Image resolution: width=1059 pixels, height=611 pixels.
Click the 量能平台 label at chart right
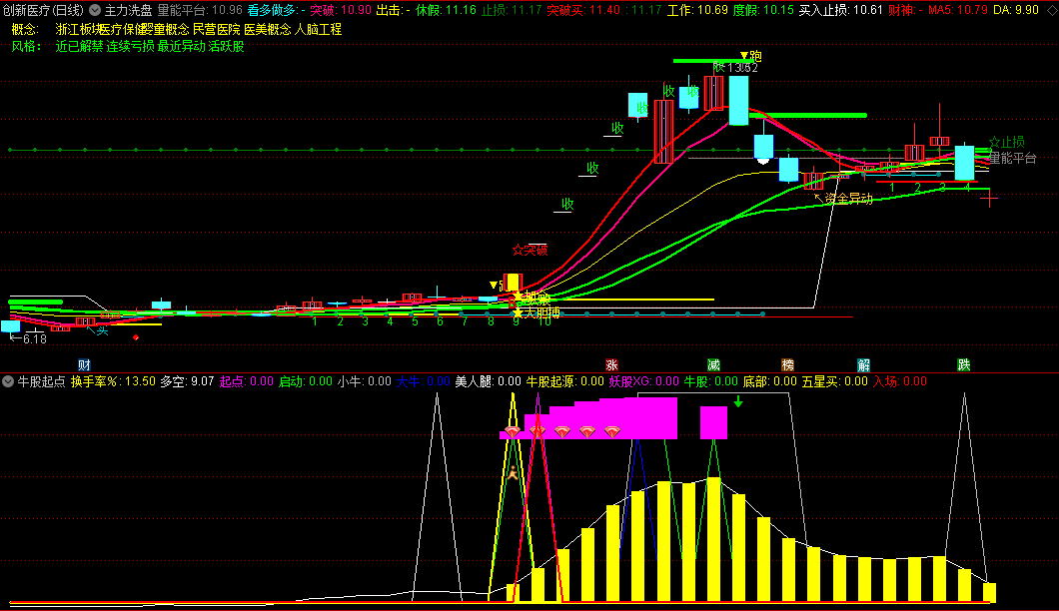[x=1012, y=158]
